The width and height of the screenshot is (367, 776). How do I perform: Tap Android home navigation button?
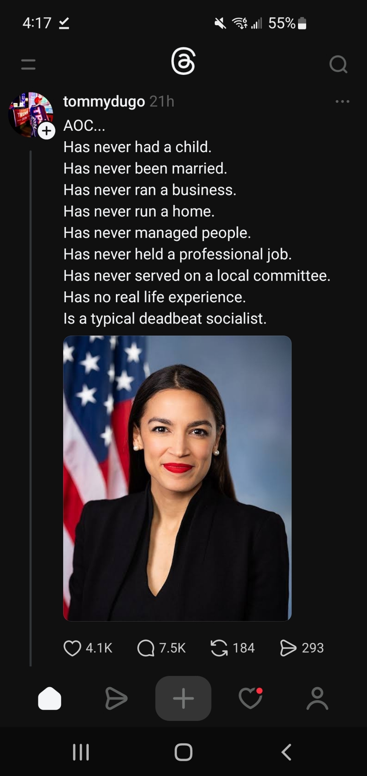pyautogui.click(x=183, y=752)
